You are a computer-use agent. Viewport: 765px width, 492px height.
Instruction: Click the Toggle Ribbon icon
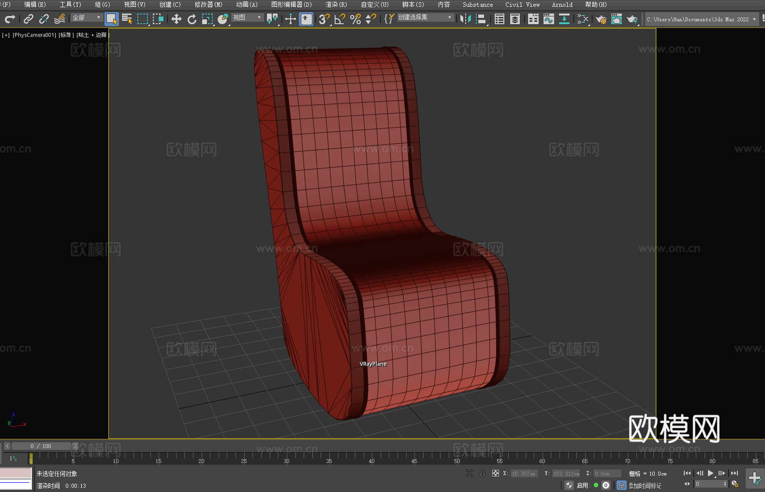[x=533, y=19]
